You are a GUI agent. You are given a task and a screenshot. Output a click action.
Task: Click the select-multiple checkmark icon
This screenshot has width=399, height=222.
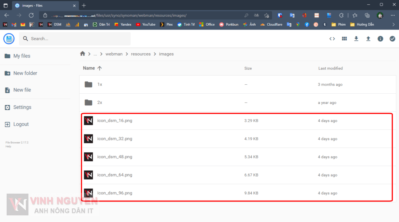392,39
